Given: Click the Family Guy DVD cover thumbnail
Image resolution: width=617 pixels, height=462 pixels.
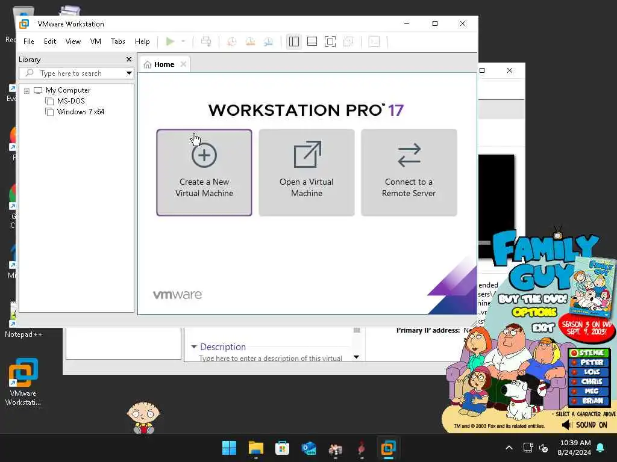Looking at the screenshot, I should 594,286.
